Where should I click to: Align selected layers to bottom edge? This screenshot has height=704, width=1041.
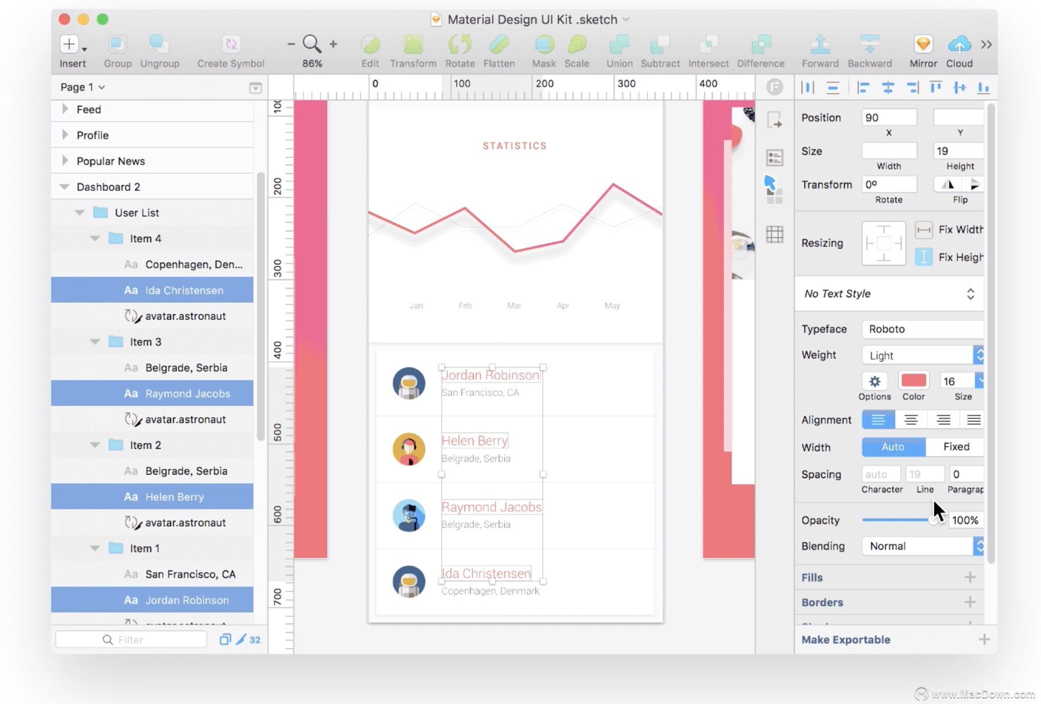[x=984, y=87]
